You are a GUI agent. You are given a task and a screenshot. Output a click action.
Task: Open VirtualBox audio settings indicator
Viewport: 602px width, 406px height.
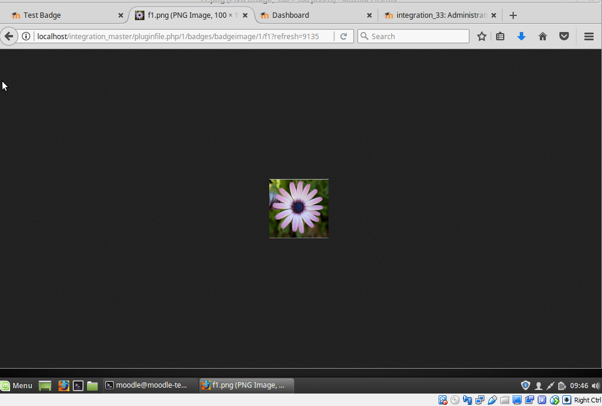point(467,400)
